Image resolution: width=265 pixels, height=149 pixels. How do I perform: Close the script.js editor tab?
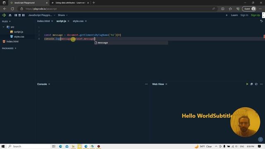68,21
